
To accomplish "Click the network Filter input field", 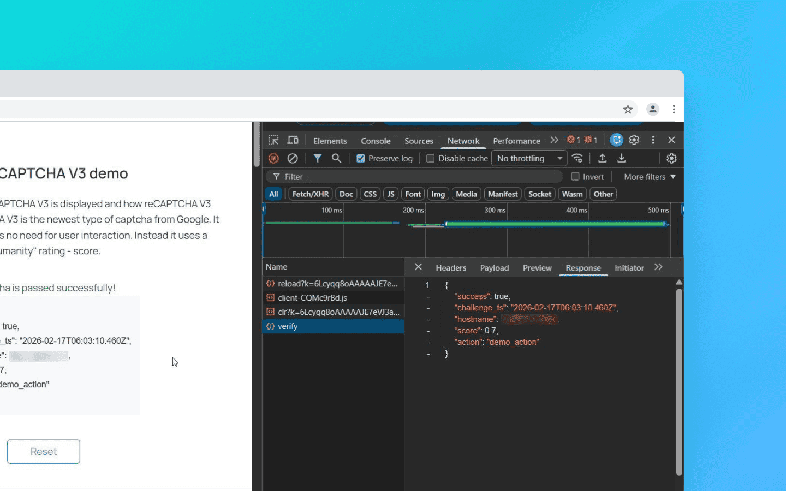I will (415, 177).
